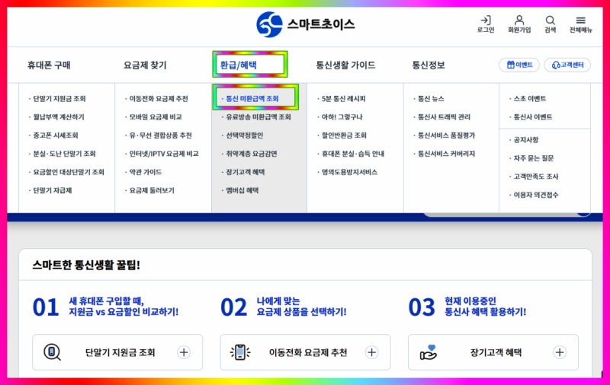The height and width of the screenshot is (385, 610).
Task: Click heart-in-hand icon on 장기고객 혜택 card
Action: coord(429,352)
